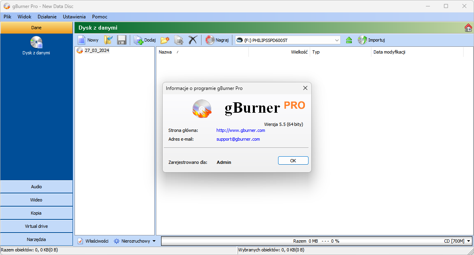Open the http://www.gburner.com link

241,131
